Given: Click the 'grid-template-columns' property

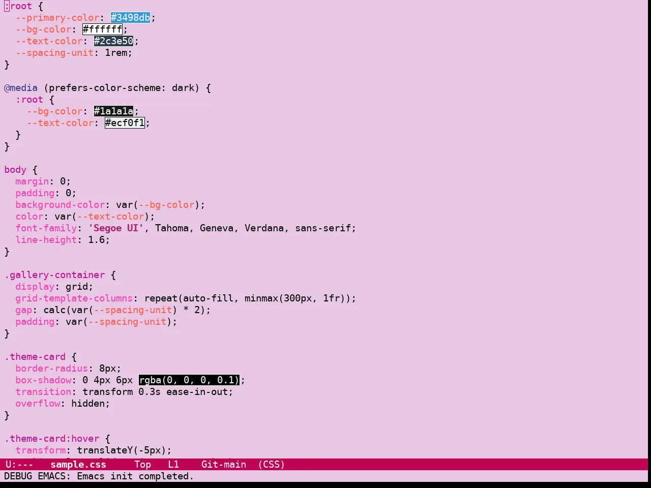Looking at the screenshot, I should click(74, 298).
